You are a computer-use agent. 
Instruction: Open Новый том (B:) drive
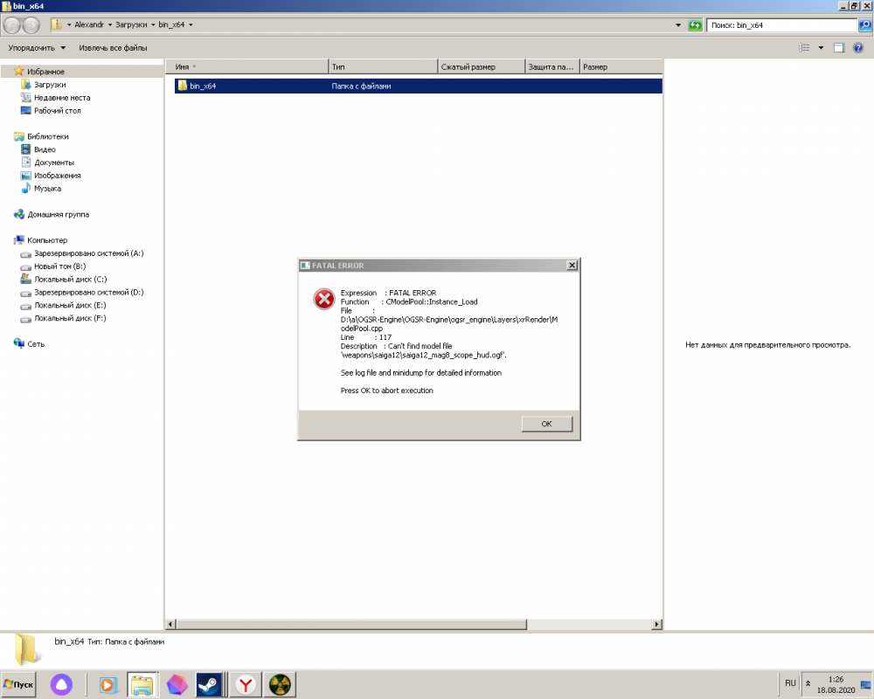[x=59, y=266]
